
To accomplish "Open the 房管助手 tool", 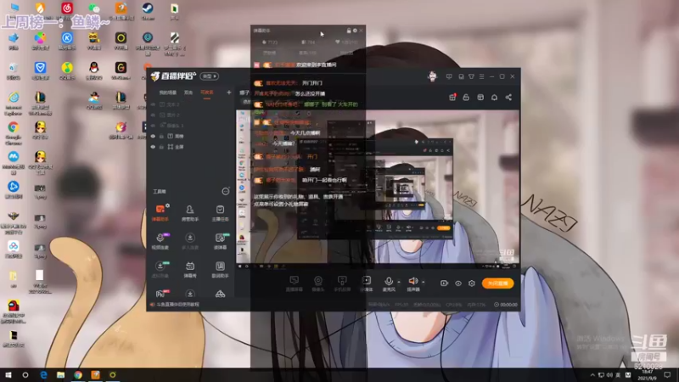I will point(189,213).
